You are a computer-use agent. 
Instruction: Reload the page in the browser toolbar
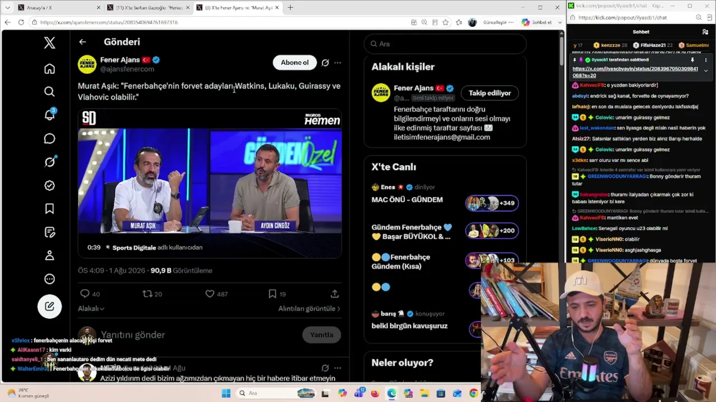click(21, 22)
